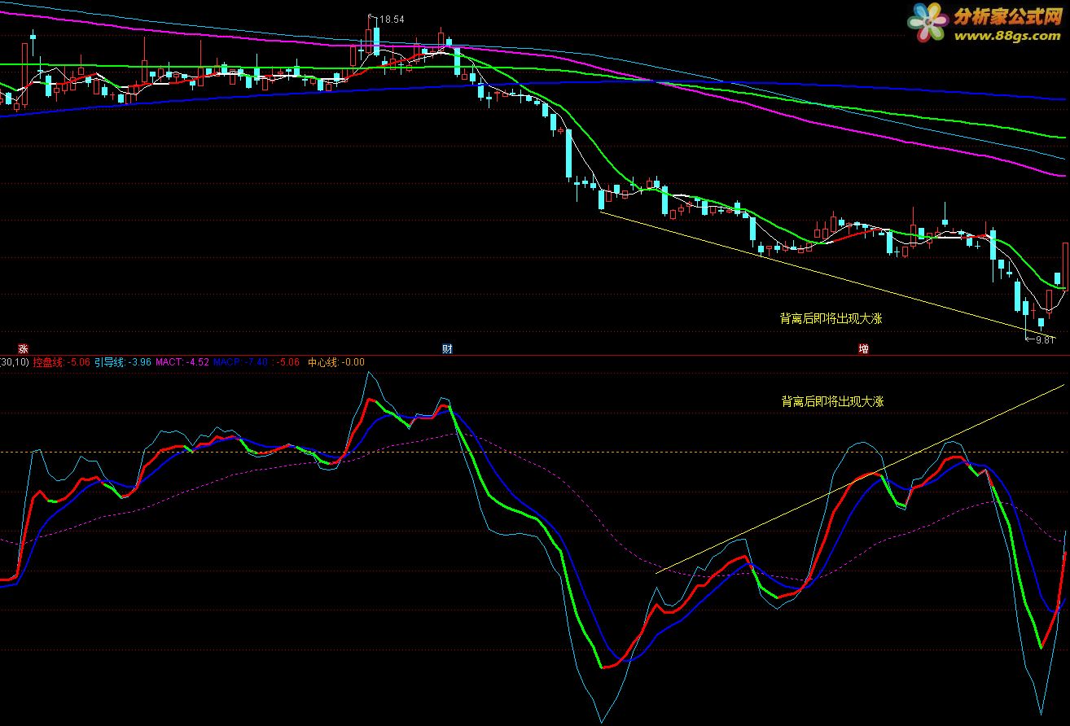Click the blue 财 event marker
This screenshot has width=1070, height=726.
point(447,349)
